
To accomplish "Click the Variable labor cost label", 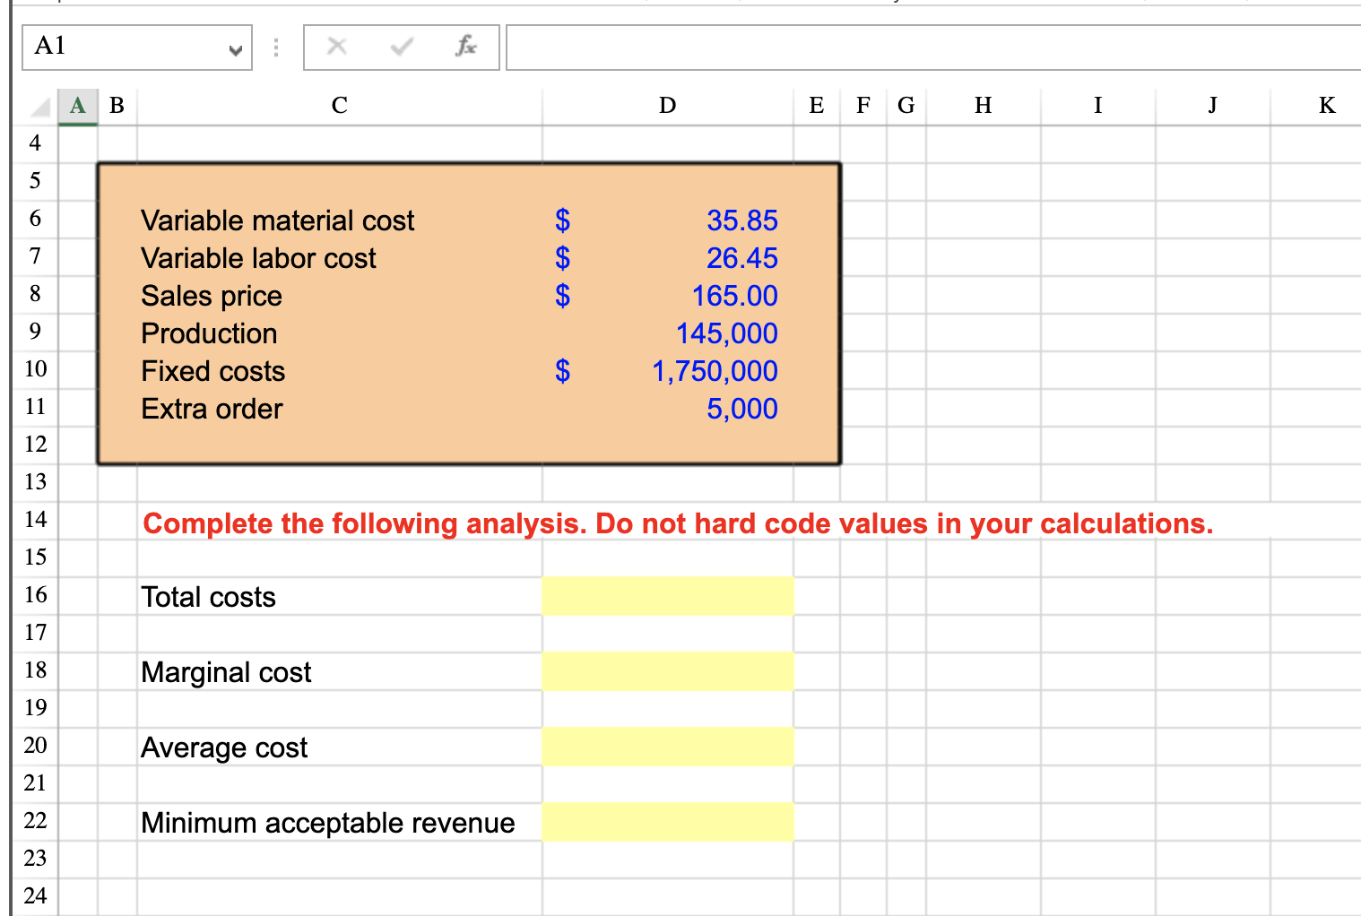I will click(x=258, y=258).
